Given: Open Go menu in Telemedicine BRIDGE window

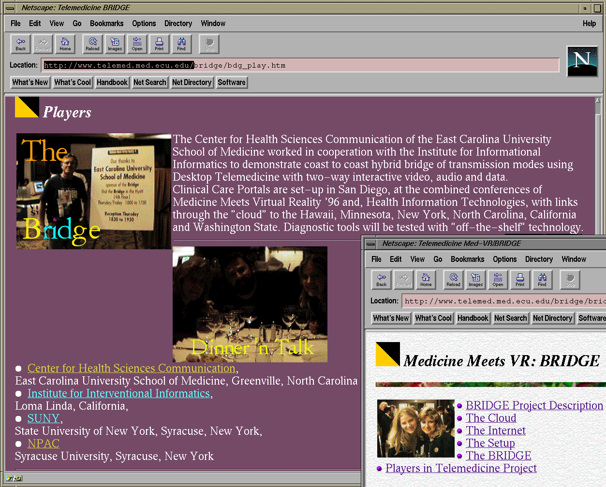Looking at the screenshot, I should point(77,23).
